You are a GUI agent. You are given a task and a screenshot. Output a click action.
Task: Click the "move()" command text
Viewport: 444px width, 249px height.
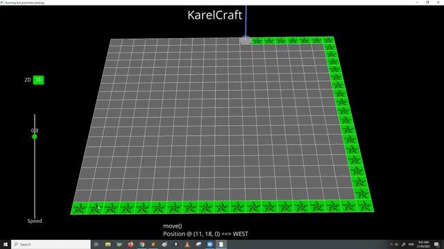[173, 226]
